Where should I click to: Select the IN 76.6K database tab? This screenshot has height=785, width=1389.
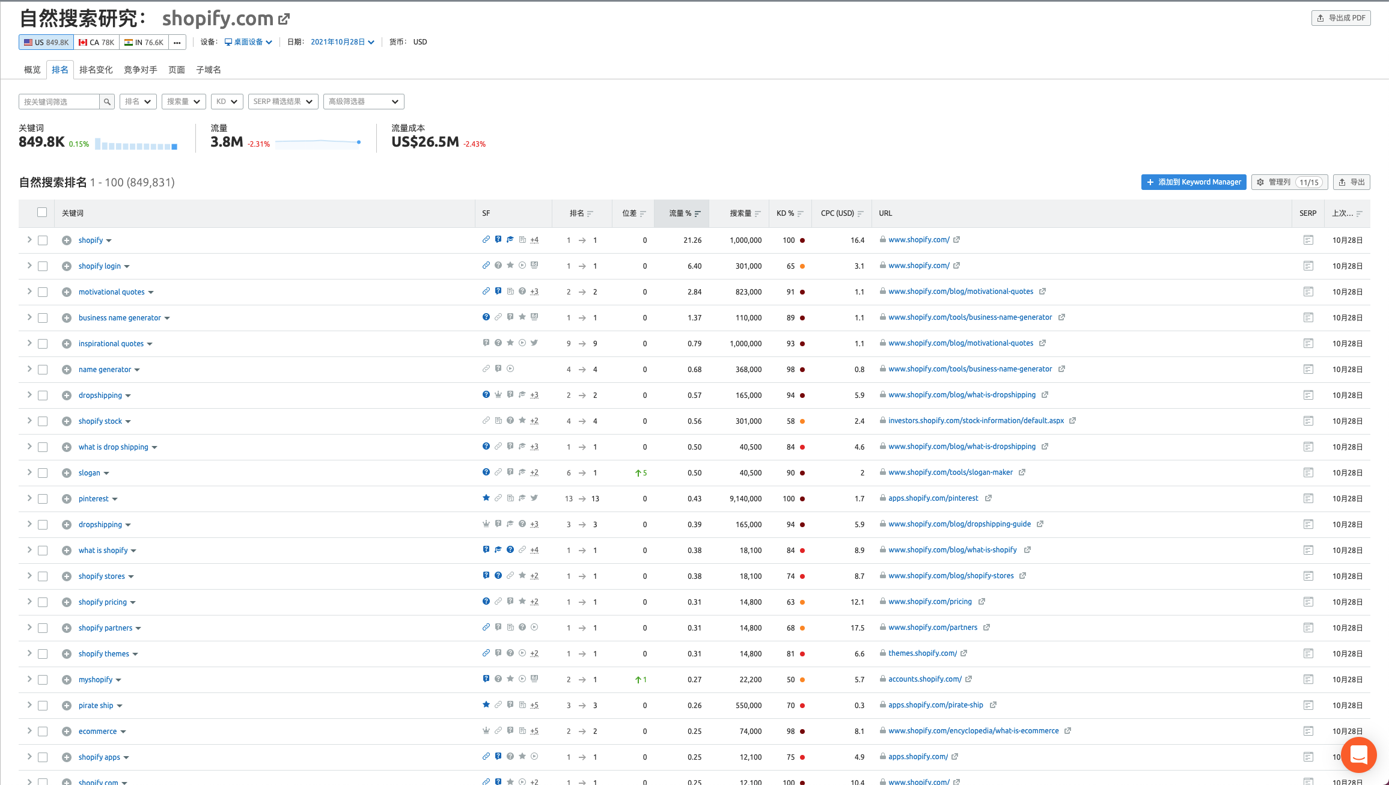[x=144, y=42]
